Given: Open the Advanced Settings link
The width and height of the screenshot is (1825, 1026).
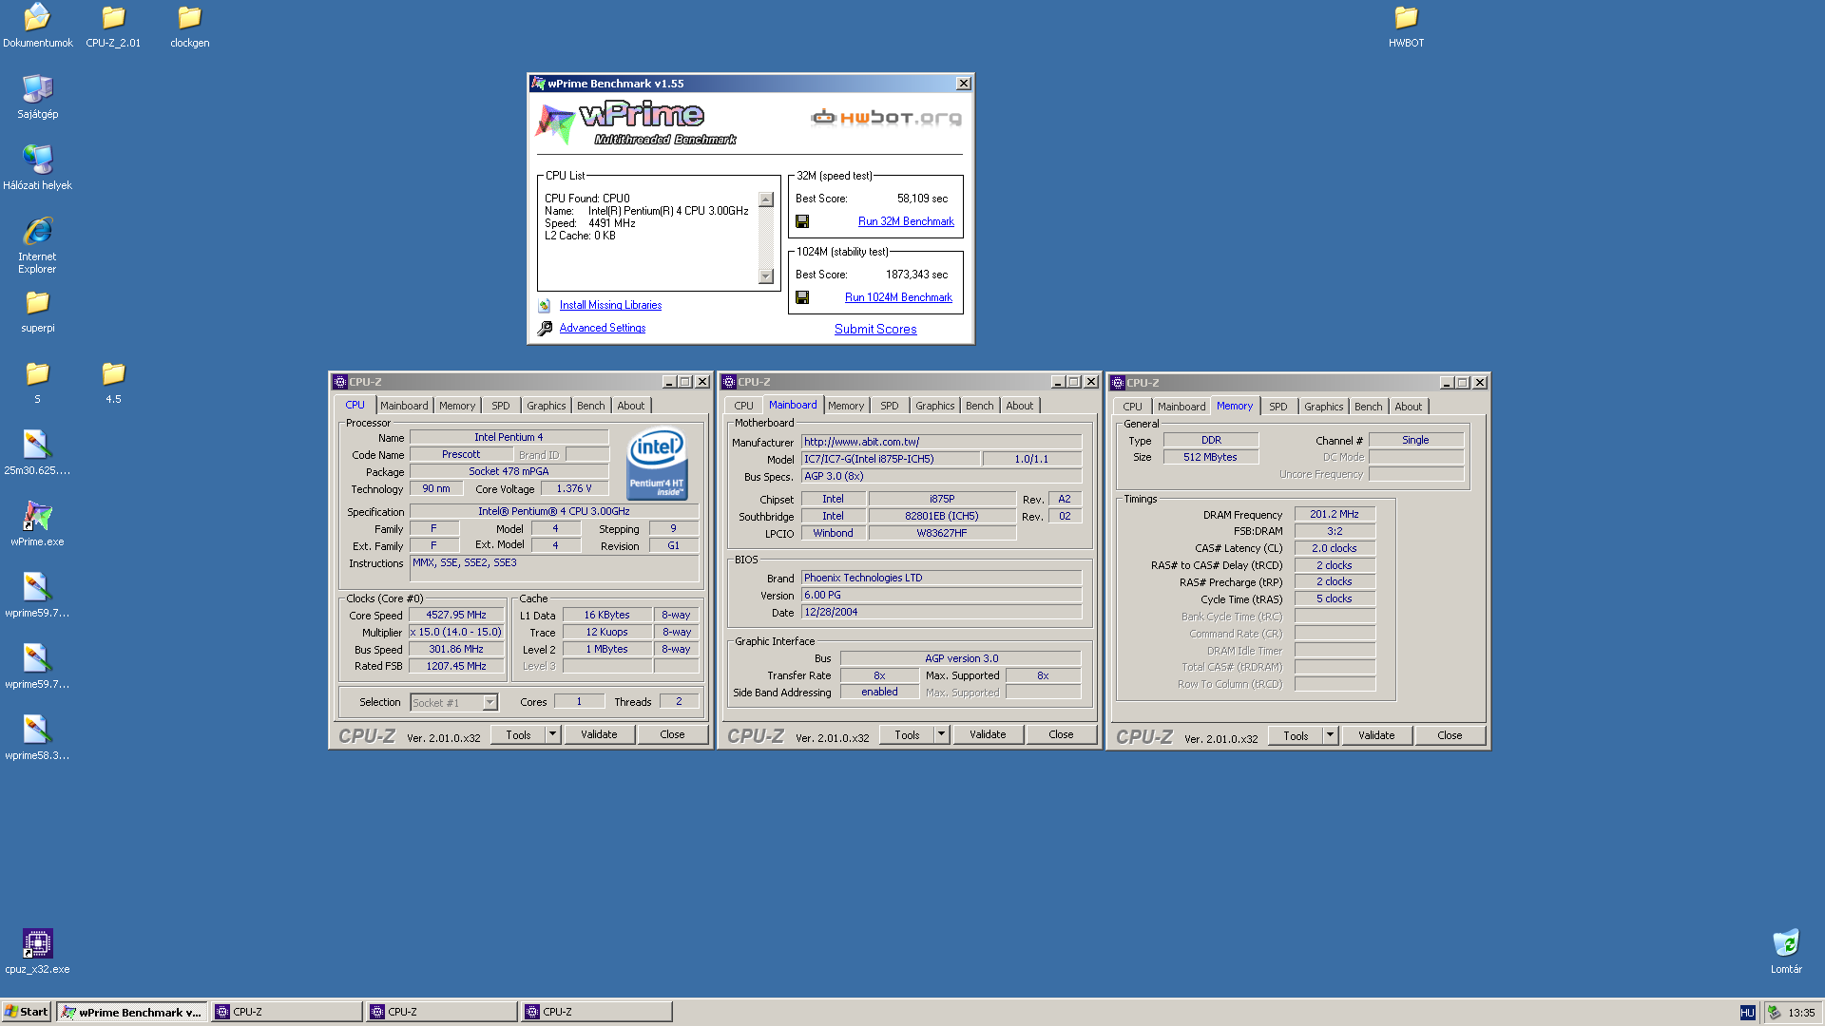Looking at the screenshot, I should (x=603, y=328).
